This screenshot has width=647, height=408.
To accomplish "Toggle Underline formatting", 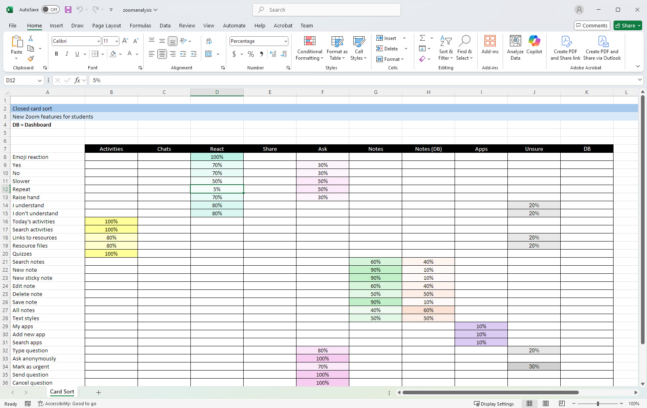I will pyautogui.click(x=77, y=54).
